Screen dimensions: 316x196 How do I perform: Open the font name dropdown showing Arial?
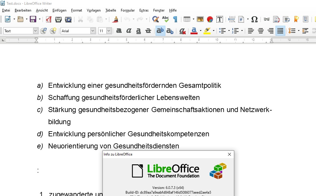[93, 31]
